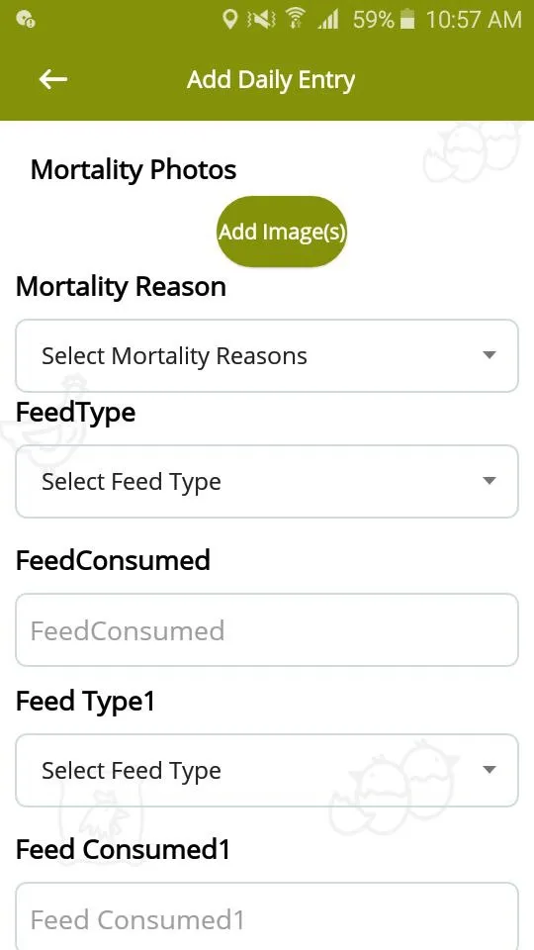Click the Mortality Reason dropdown arrow

[489, 355]
